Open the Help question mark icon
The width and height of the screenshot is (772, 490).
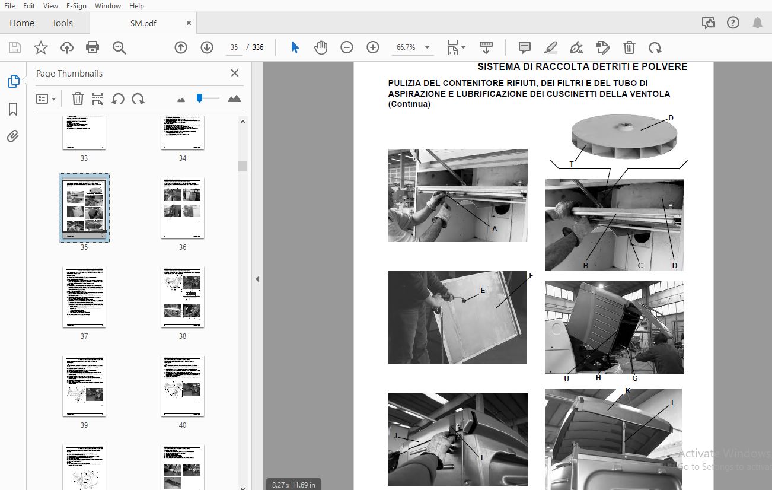coord(733,23)
